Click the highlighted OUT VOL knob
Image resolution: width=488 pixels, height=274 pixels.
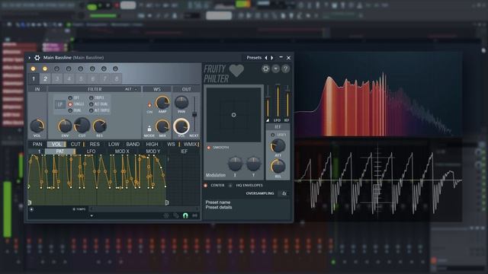tap(181, 126)
